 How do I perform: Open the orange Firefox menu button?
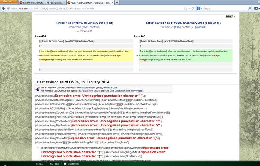9,2
